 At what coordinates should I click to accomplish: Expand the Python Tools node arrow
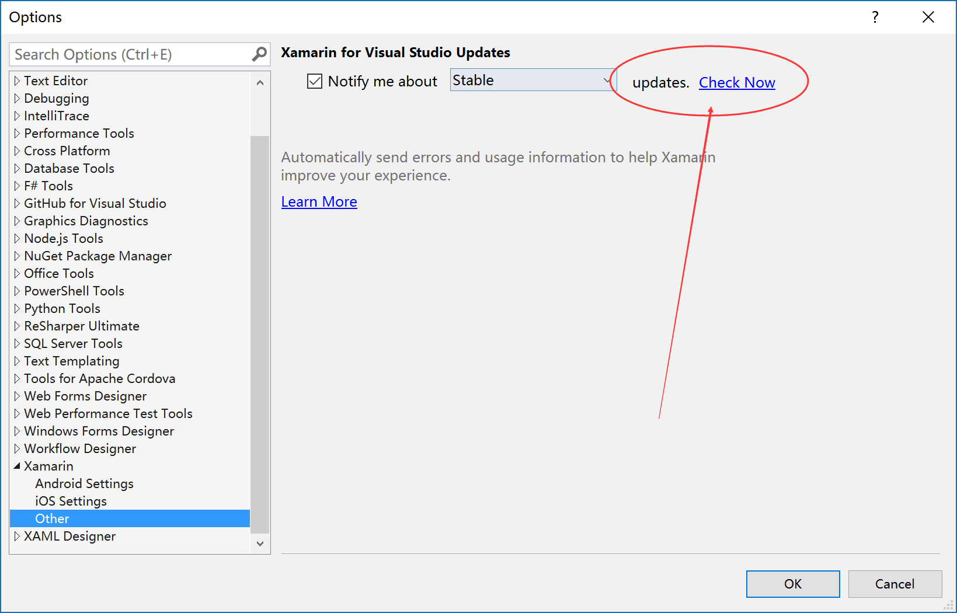17,308
